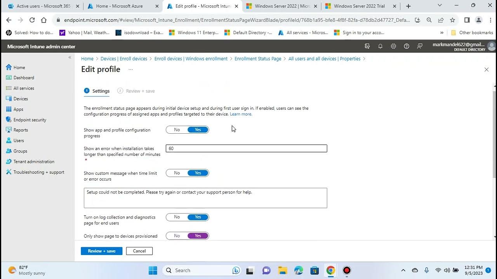
Task: Open All services in the sidebar
Action: (20, 88)
